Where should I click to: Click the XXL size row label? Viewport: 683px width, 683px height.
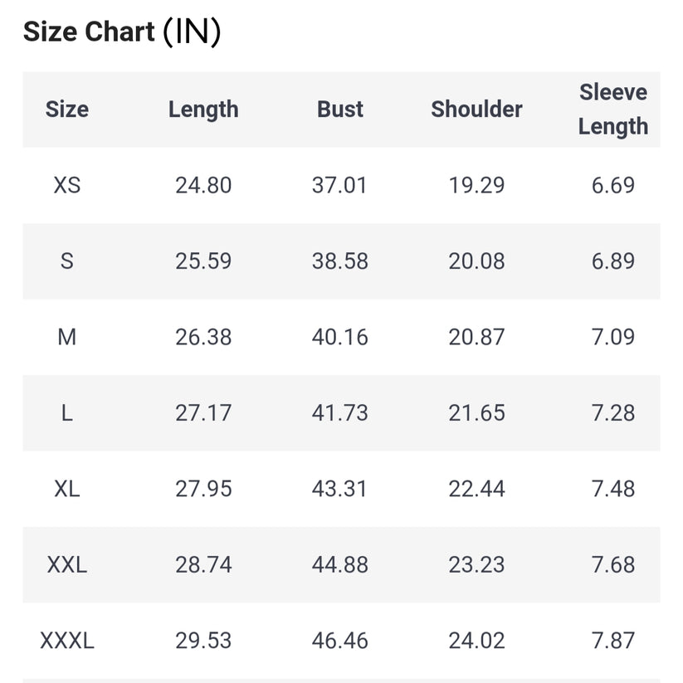[67, 565]
